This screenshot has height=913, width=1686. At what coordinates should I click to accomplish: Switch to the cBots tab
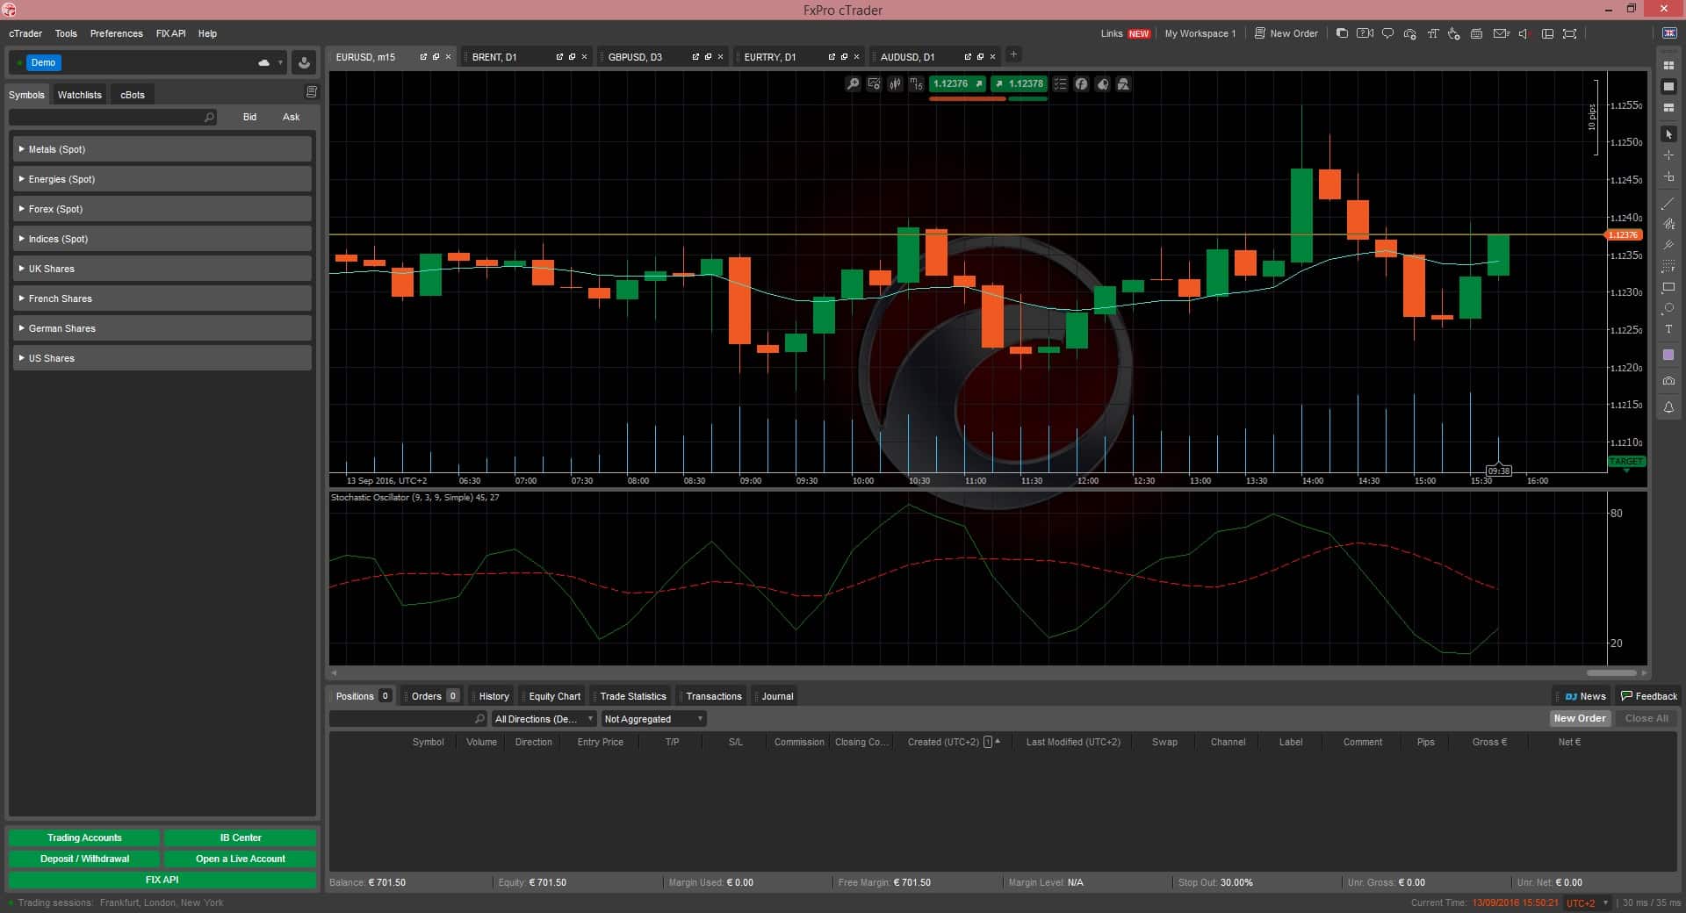(133, 95)
